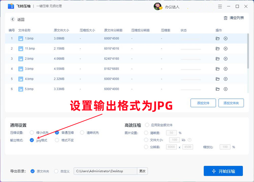The image size is (254, 182).
Task: Click the 原文件大小 column header
Action: 61,30
